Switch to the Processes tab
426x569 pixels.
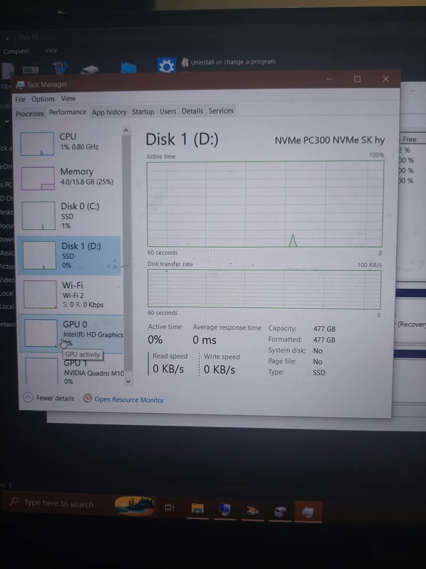pyautogui.click(x=30, y=114)
